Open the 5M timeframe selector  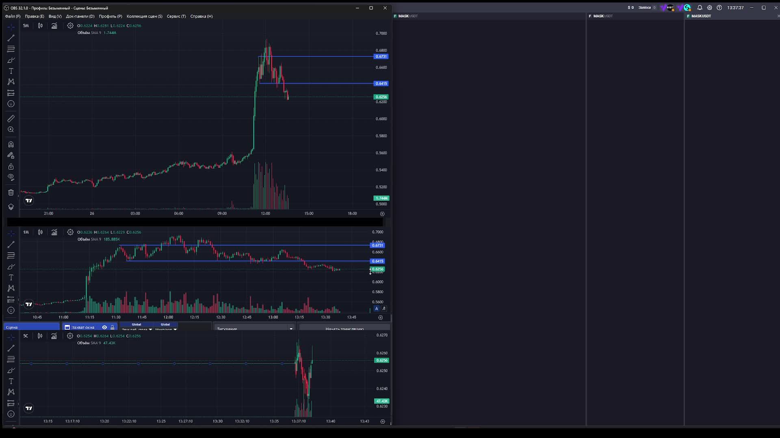tap(26, 26)
